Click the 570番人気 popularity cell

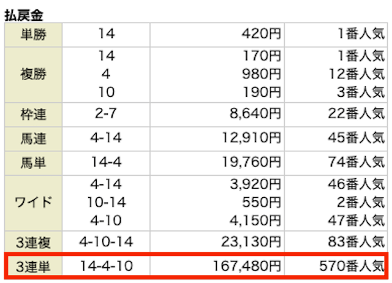point(336,266)
